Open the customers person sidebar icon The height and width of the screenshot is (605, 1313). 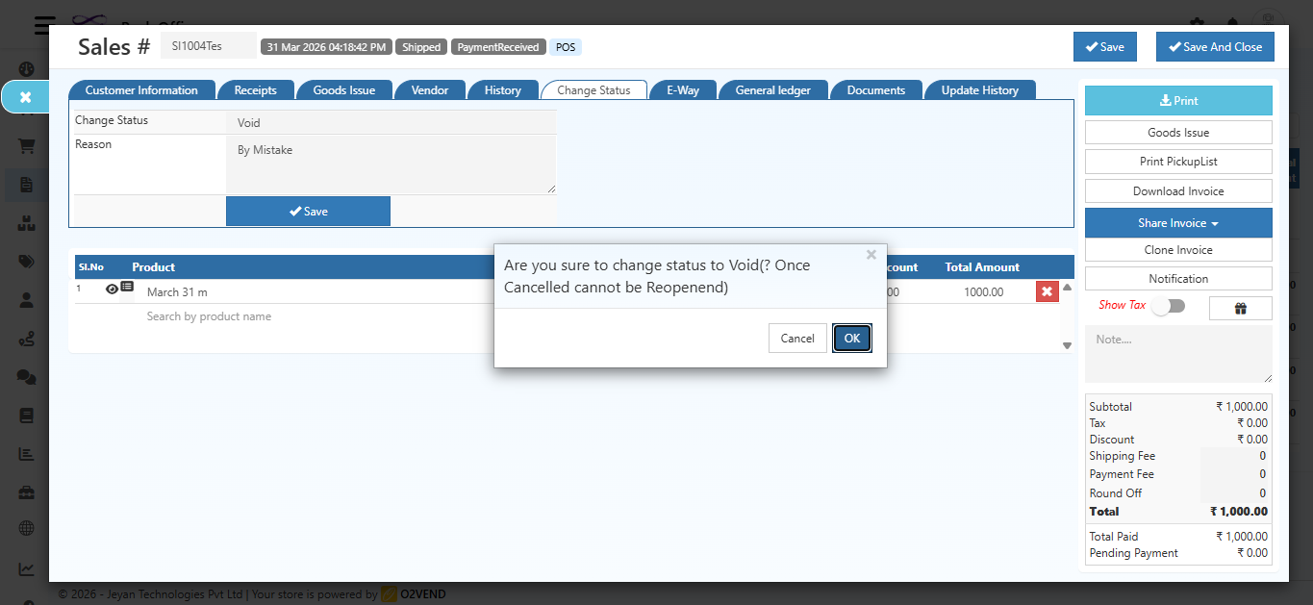[x=26, y=299]
